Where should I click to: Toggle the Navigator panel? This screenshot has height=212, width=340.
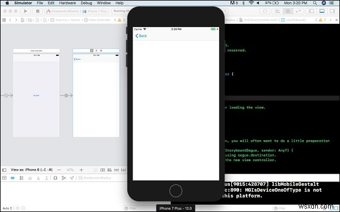coord(312,11)
